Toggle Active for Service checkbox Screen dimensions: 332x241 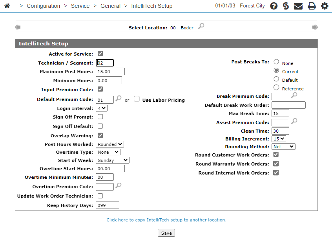click(x=100, y=54)
